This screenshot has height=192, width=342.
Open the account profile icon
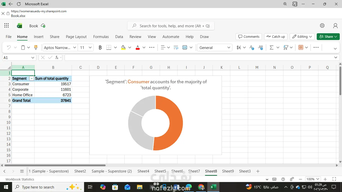[x=335, y=25]
